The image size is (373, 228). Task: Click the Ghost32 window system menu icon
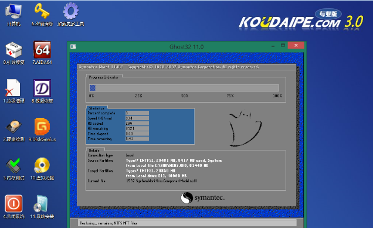pyautogui.click(x=73, y=47)
